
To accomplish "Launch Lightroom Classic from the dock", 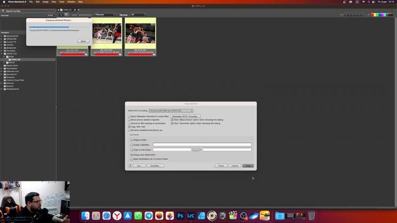I will pos(190,216).
